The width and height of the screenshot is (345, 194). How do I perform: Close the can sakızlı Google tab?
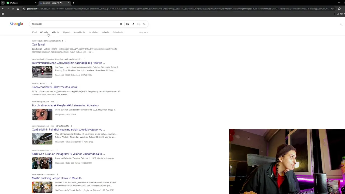[68, 3]
